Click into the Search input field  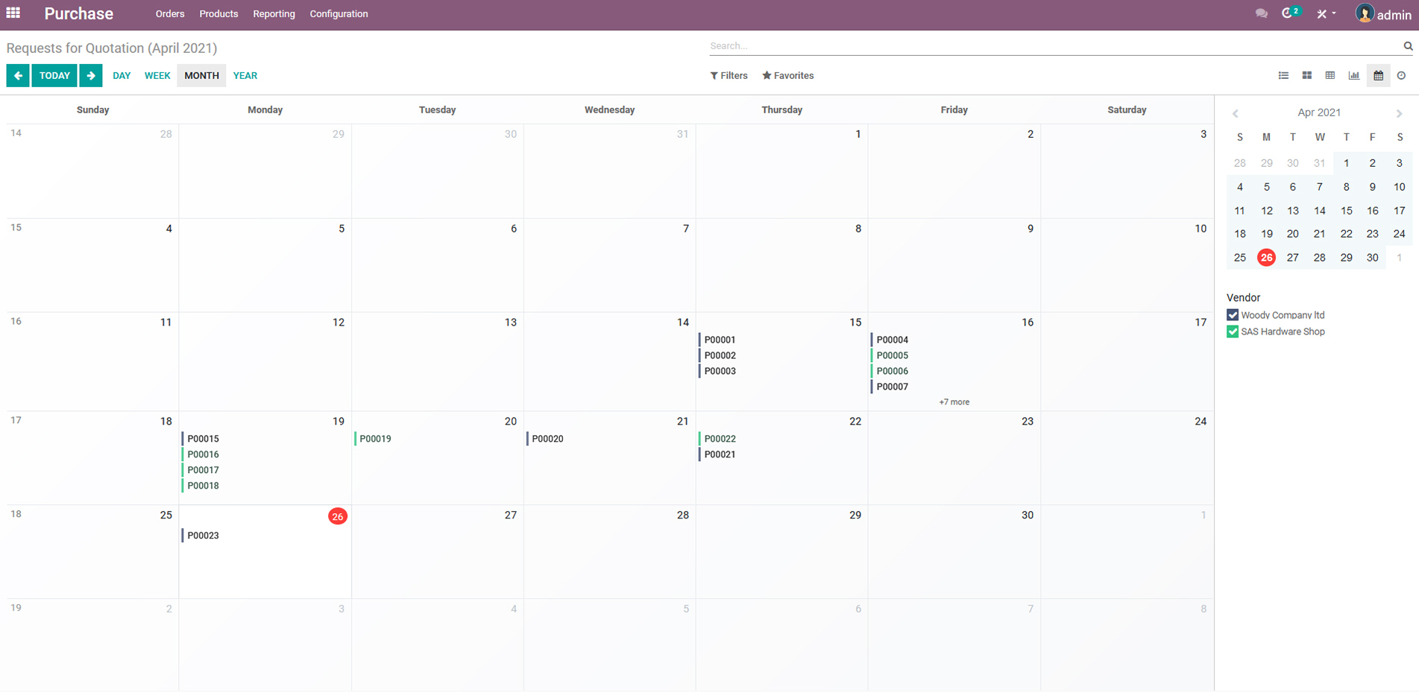[1051, 46]
